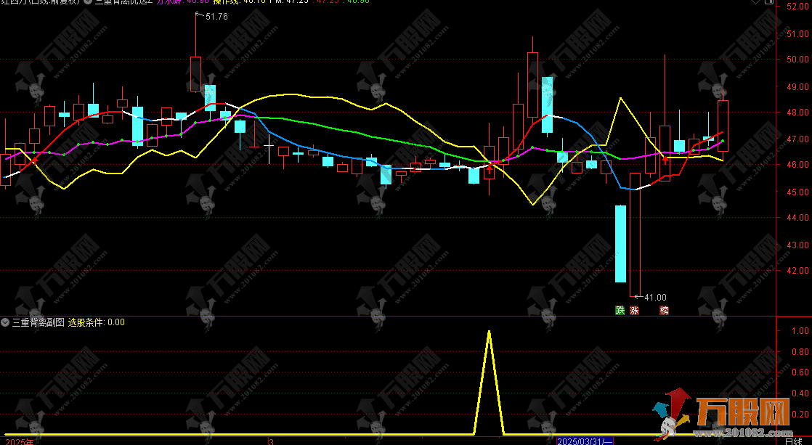Image resolution: width=812 pixels, height=445 pixels.
Task: Click the red 涨 marker icon
Action: click(634, 311)
